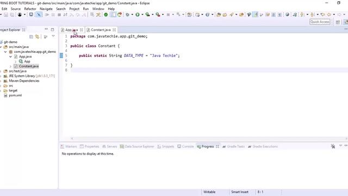Viewport: 348px width, 196px height.
Task: Click the Back navigation arrow
Action: 329,15
